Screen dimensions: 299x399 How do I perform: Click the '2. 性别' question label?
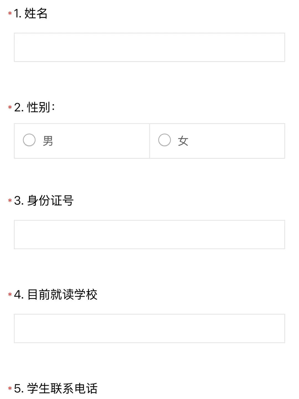[x=35, y=107]
